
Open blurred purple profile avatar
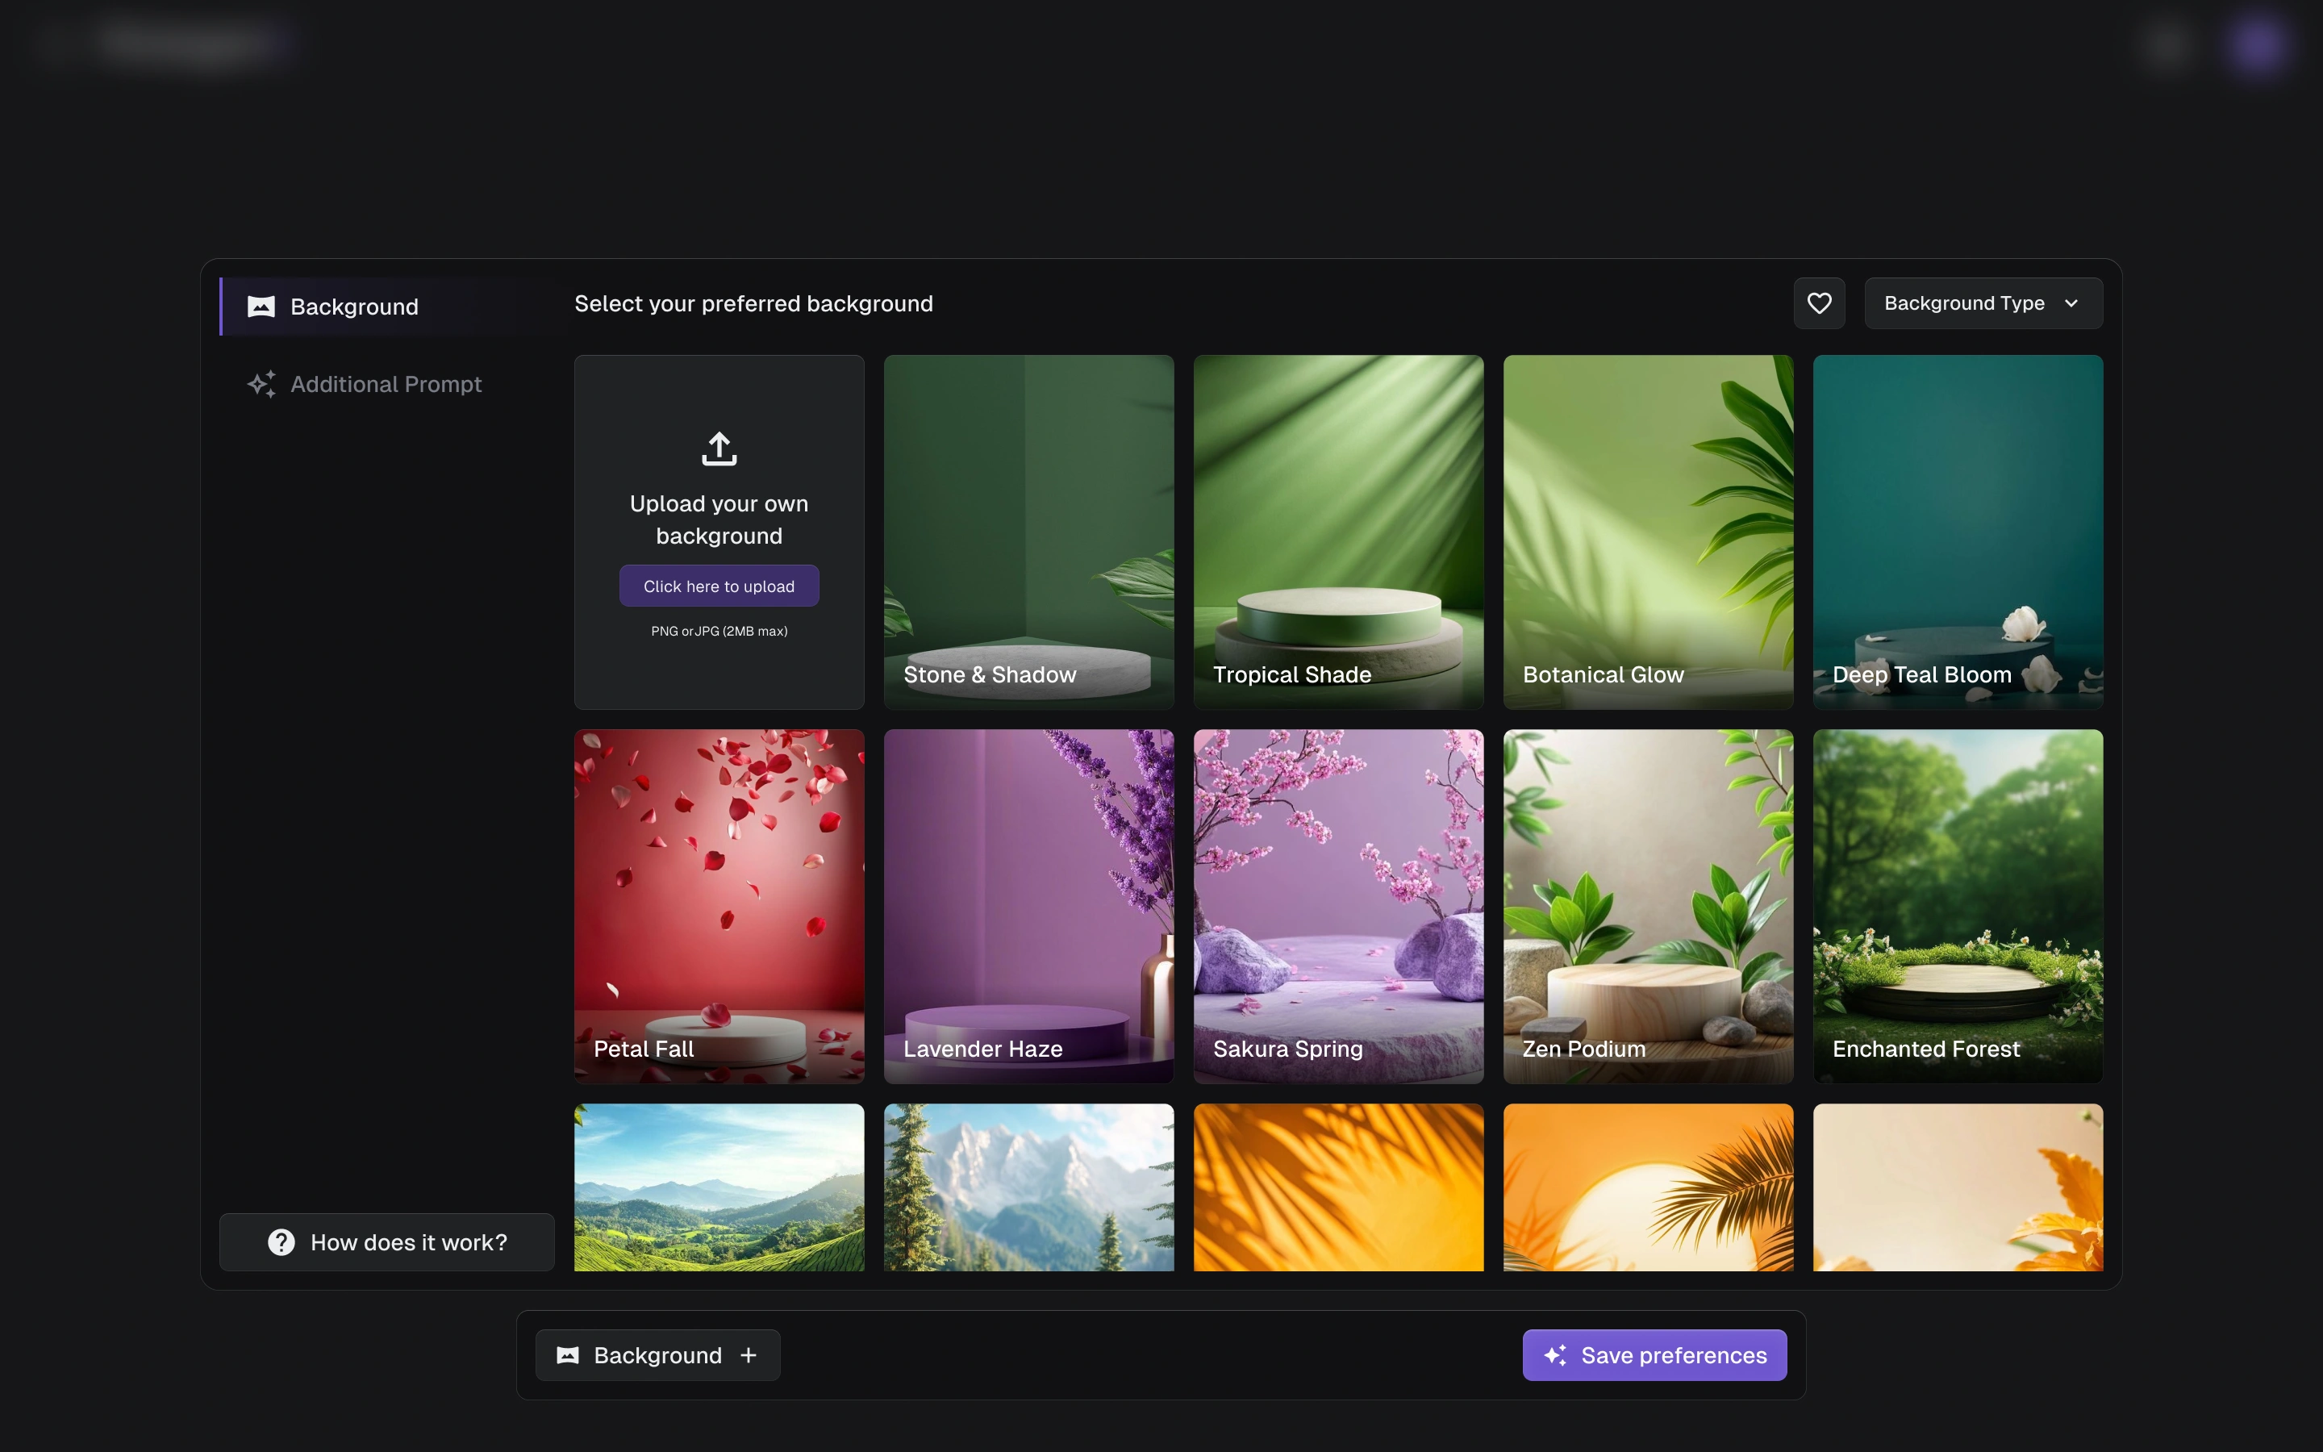click(2256, 45)
